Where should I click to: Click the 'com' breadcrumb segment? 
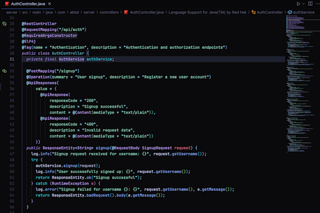(61, 12)
